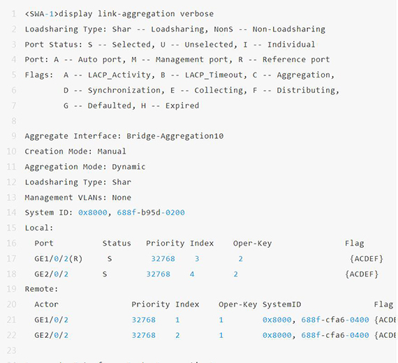Click the local port GE1/0/2(R) entry

pos(59,259)
